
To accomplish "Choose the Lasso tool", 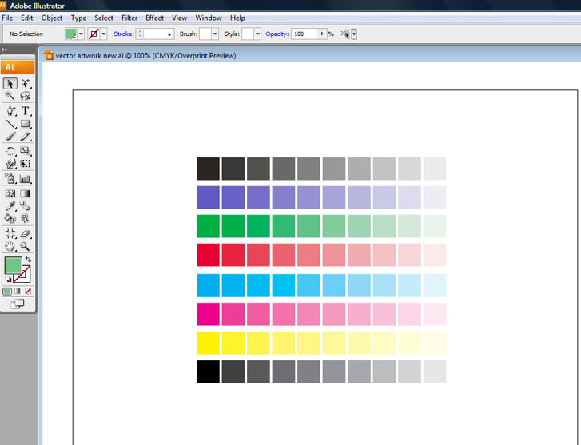I will coord(26,96).
